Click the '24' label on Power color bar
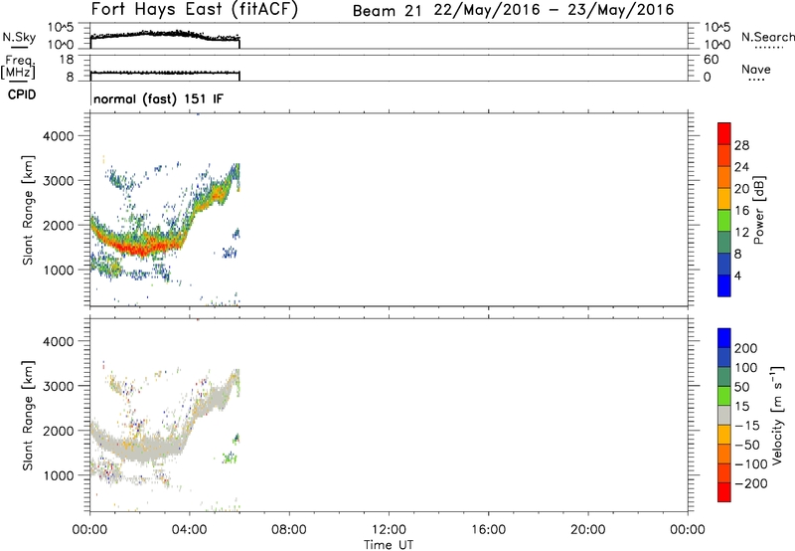 pyautogui.click(x=741, y=167)
